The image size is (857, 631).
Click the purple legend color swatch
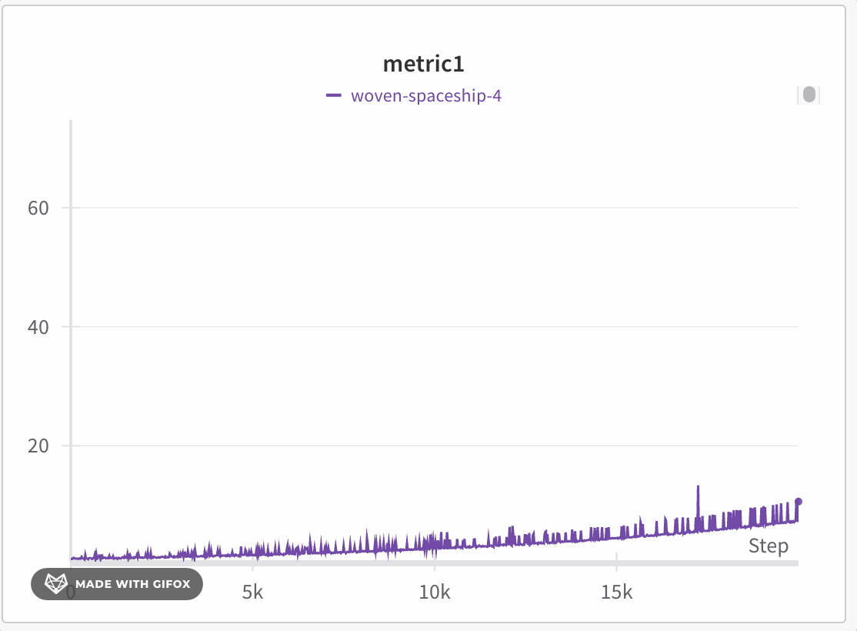[335, 96]
